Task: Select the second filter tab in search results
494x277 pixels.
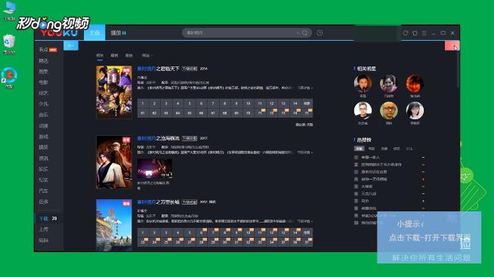Action: tap(114, 55)
